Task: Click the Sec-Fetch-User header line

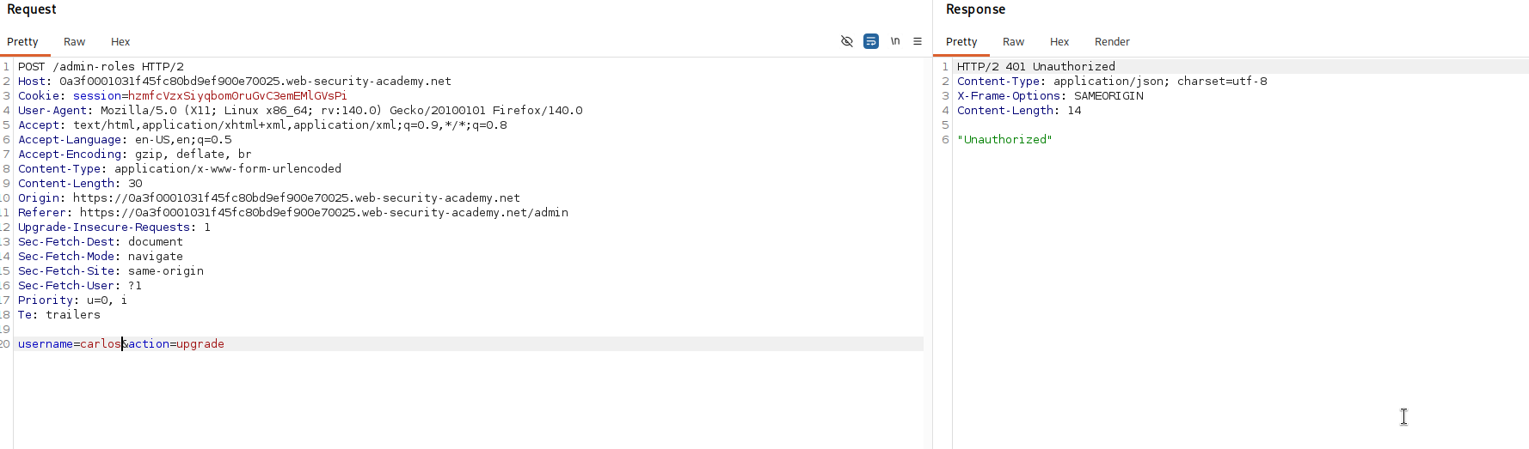Action: 80,285
